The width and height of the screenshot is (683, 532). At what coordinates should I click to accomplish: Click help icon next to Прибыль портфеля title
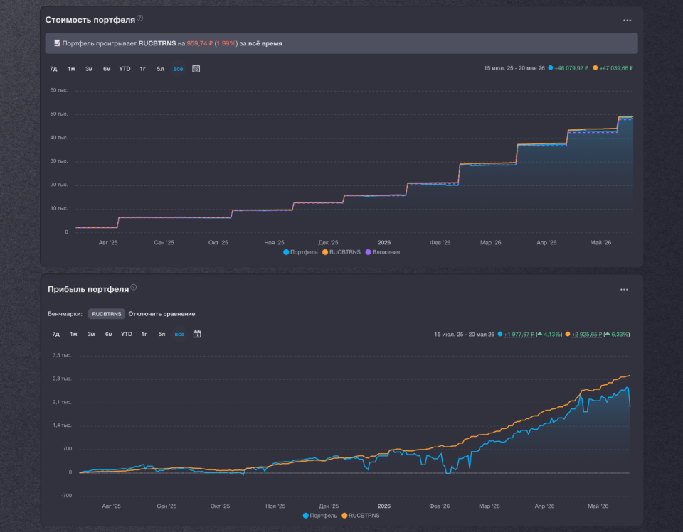point(134,287)
